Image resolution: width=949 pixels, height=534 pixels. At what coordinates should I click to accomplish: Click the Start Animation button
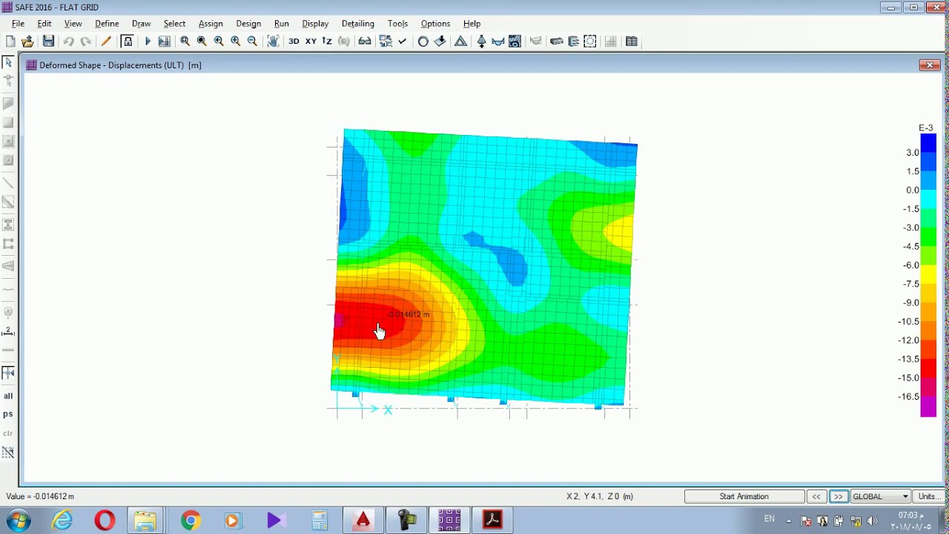(744, 496)
